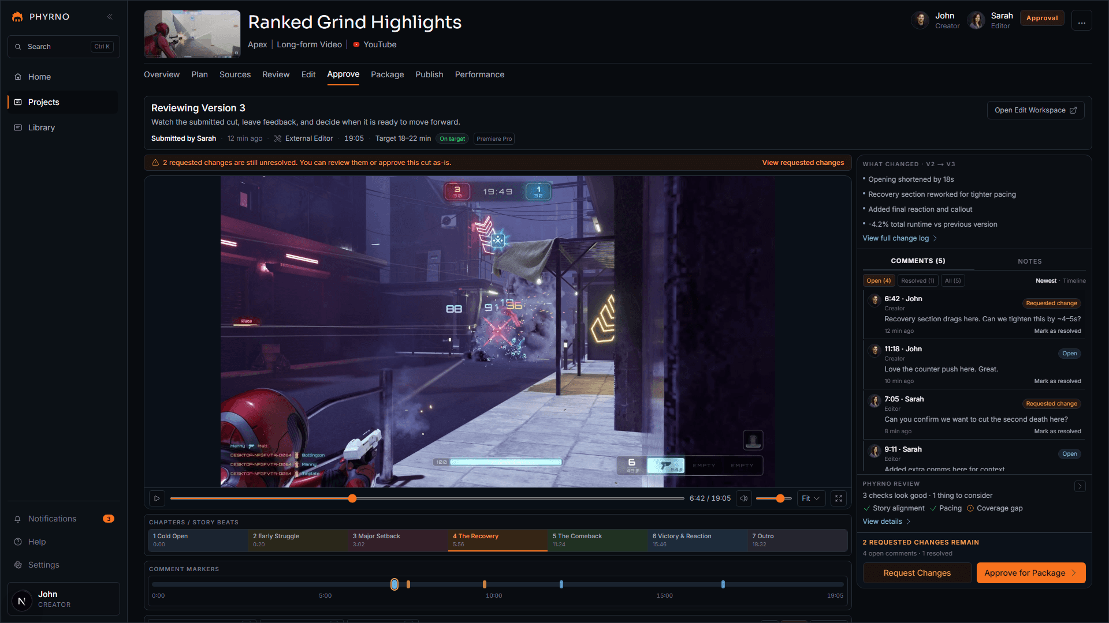Click John's avatar in the header
1109x623 pixels.
click(x=920, y=20)
